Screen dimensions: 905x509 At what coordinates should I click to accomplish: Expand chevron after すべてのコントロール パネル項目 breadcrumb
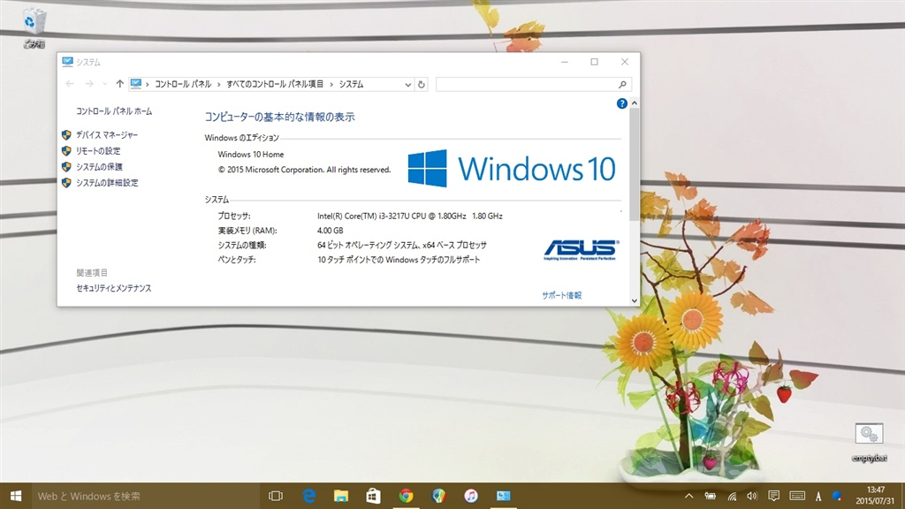point(331,84)
